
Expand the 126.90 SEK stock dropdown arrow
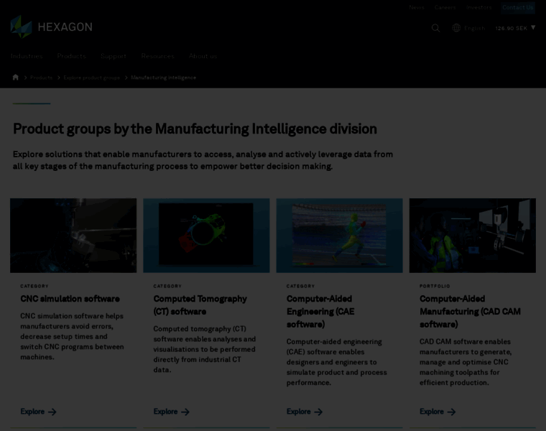pyautogui.click(x=533, y=27)
